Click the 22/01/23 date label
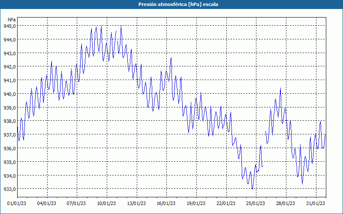The width and height of the screenshot is (343, 214). click(226, 204)
